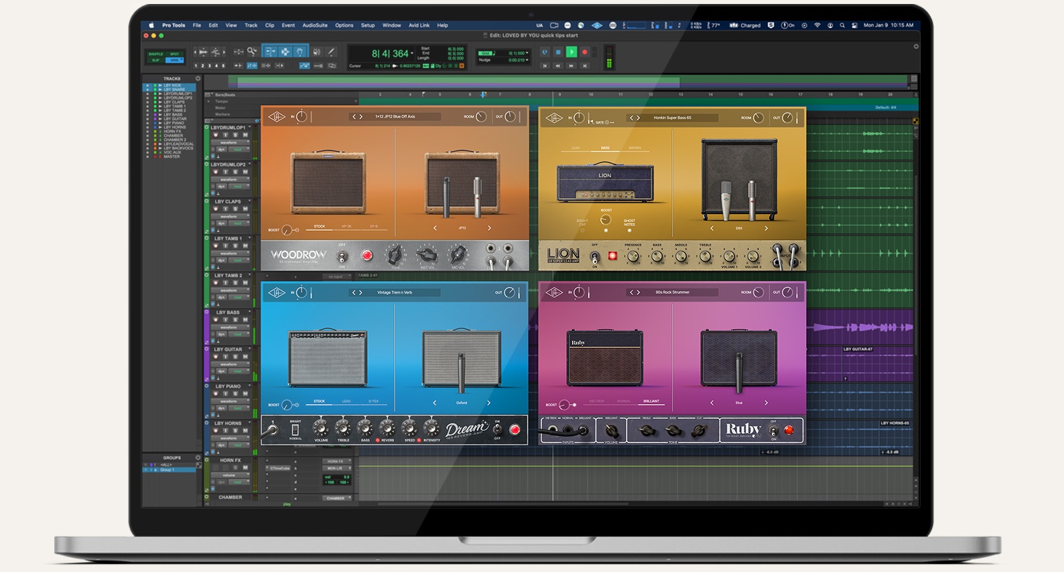
Task: Switch to next cabinet after Oxford
Action: point(488,403)
